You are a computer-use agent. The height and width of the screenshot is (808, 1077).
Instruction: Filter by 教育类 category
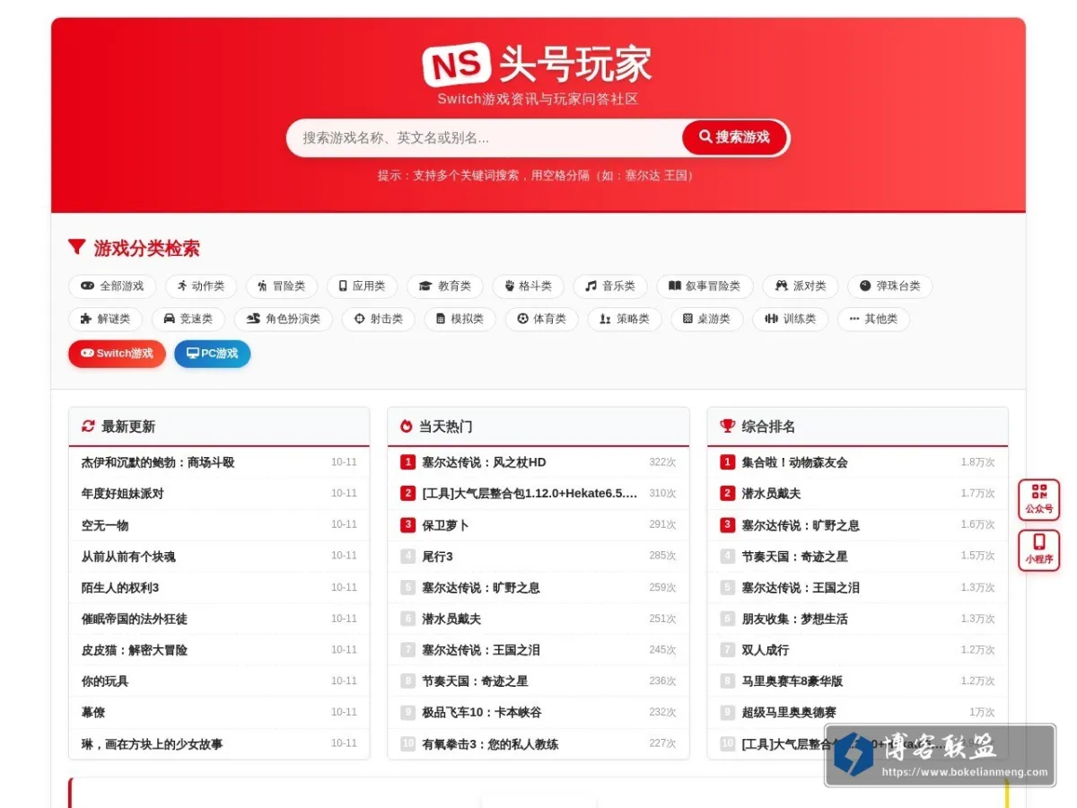click(x=445, y=286)
